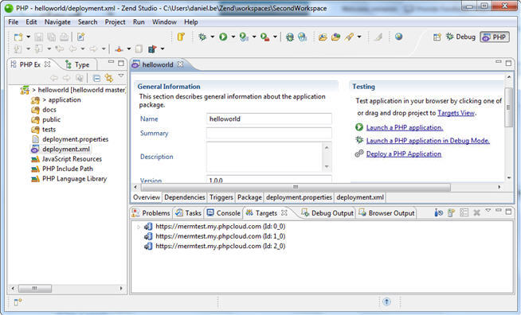Click the New wizard toolbar icon

[x=18, y=37]
